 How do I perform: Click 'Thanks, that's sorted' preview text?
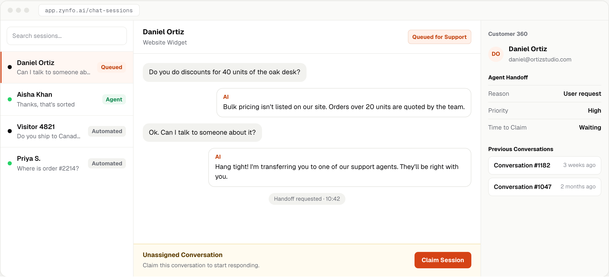point(46,104)
